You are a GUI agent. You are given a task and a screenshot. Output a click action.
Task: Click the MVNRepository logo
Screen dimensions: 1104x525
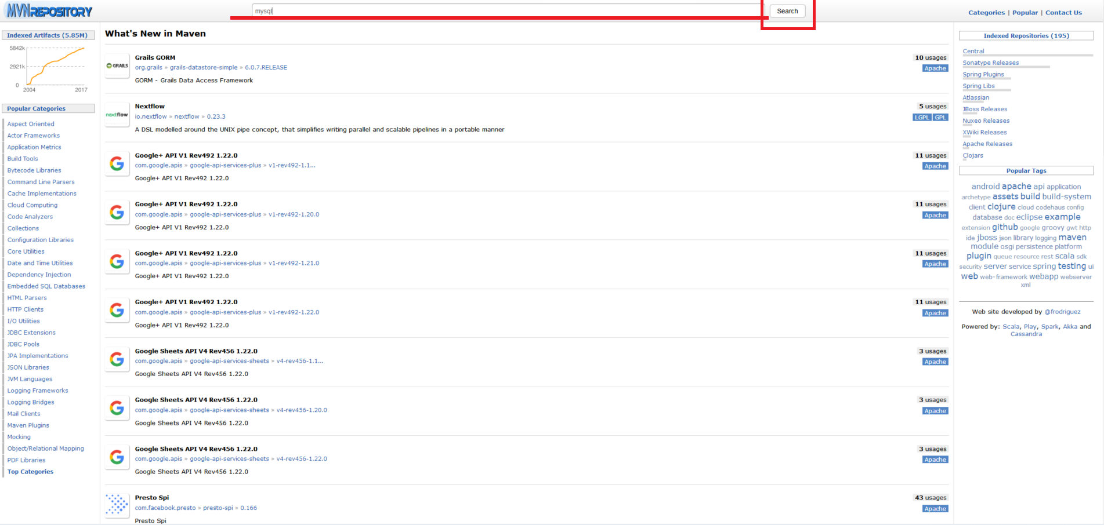49,10
